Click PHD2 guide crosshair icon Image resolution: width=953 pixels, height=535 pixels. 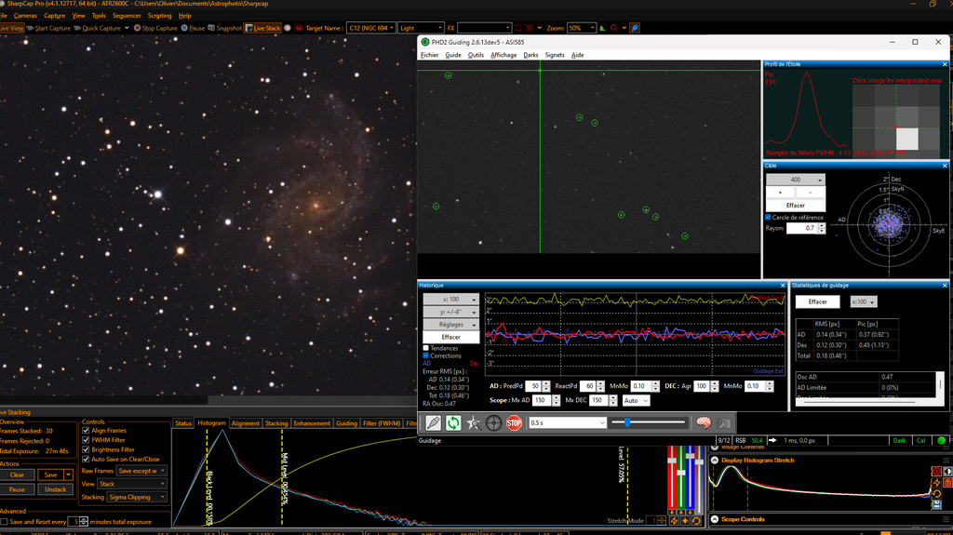493,422
